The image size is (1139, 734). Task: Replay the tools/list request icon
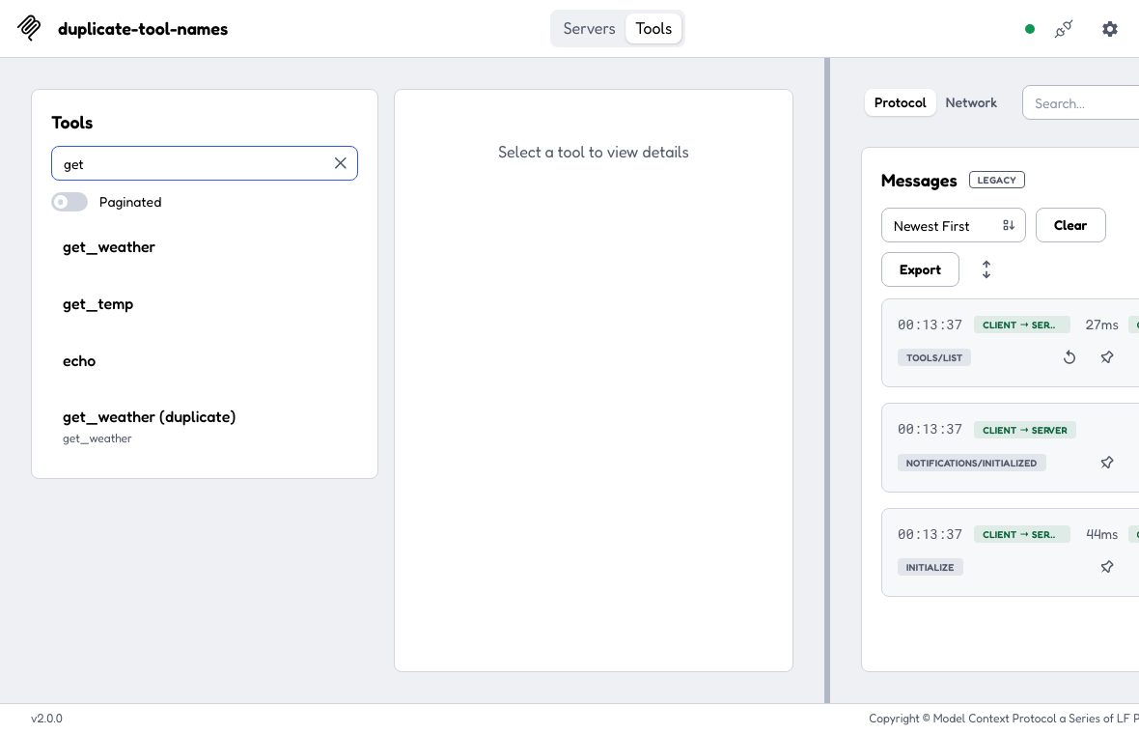tap(1070, 357)
